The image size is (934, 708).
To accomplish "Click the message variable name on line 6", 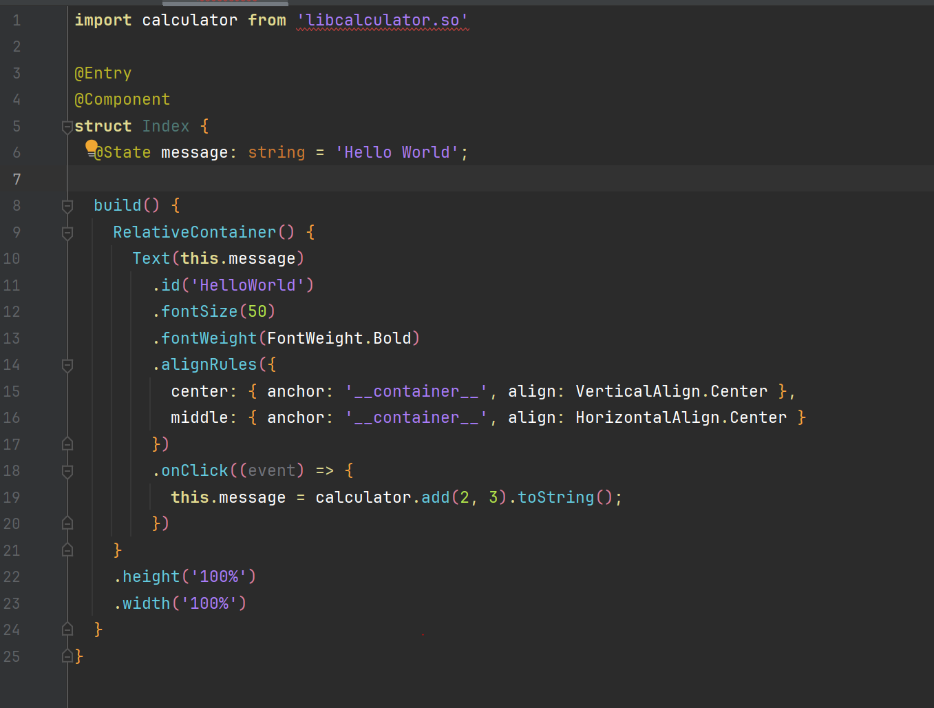I will (195, 153).
